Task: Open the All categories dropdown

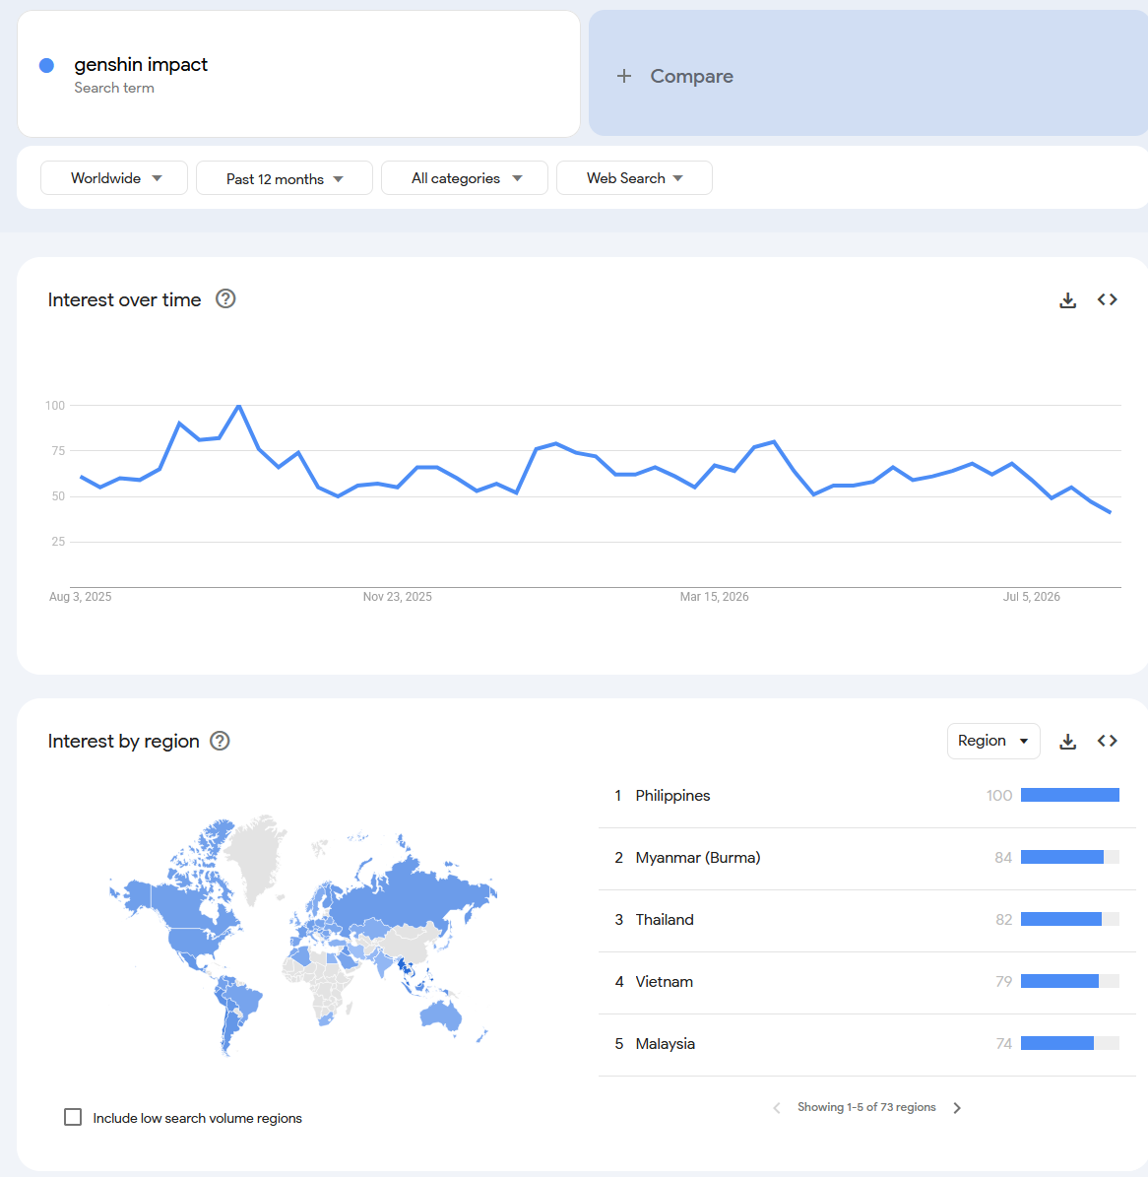Action: click(465, 178)
